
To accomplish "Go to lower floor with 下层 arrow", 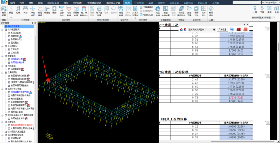I will (262, 10).
